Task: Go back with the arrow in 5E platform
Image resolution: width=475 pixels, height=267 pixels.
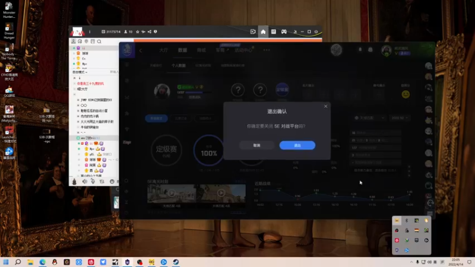Action: [x=141, y=50]
